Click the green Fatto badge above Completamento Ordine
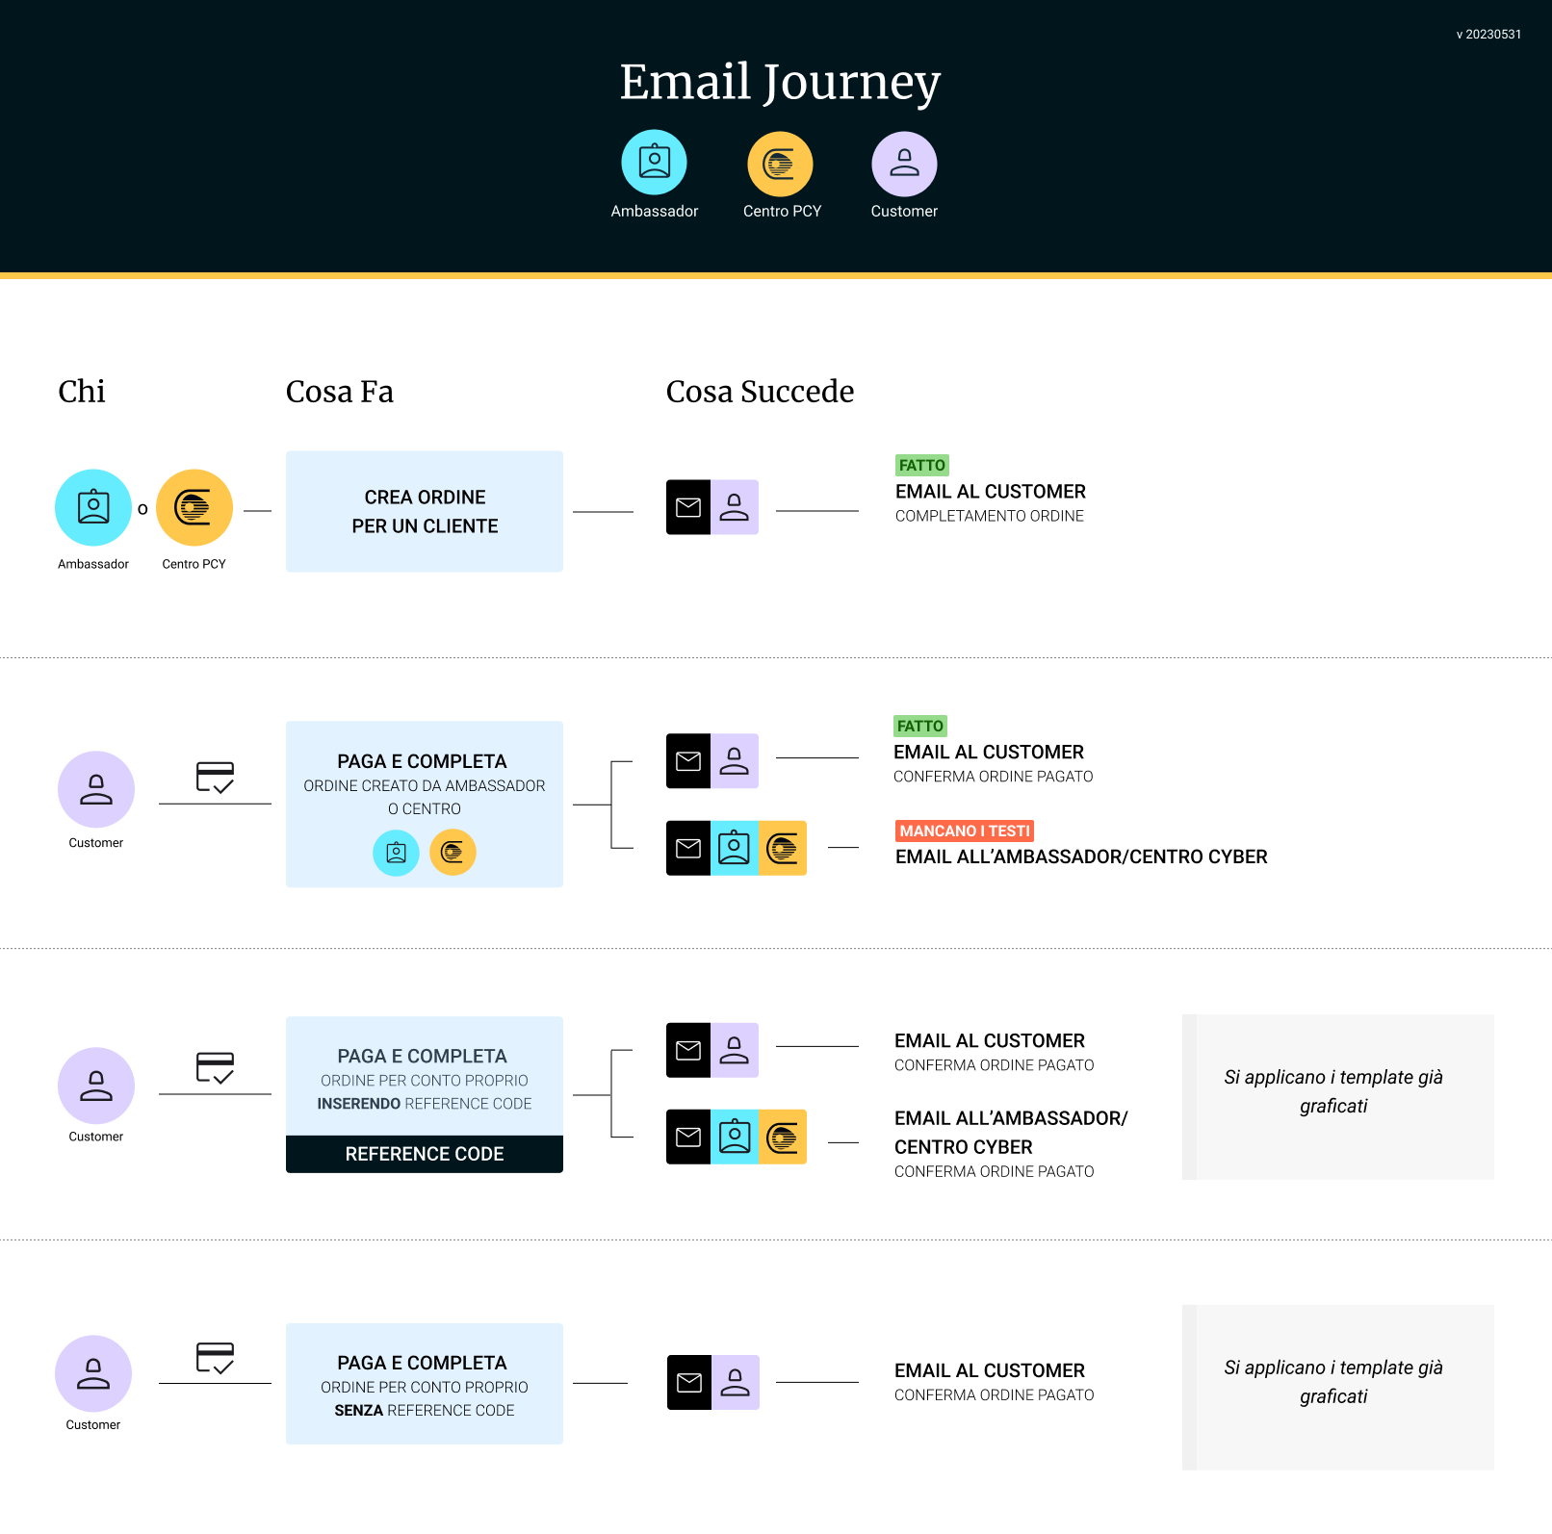This screenshot has height=1534, width=1552. coord(921,466)
